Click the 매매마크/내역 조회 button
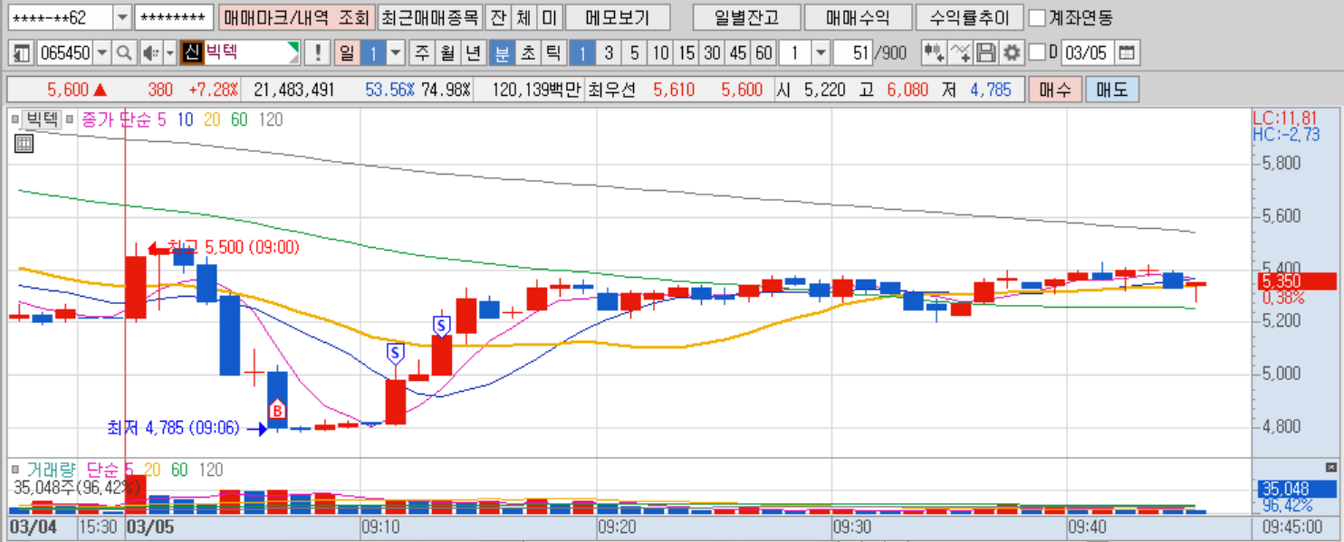The image size is (1344, 542). [295, 17]
